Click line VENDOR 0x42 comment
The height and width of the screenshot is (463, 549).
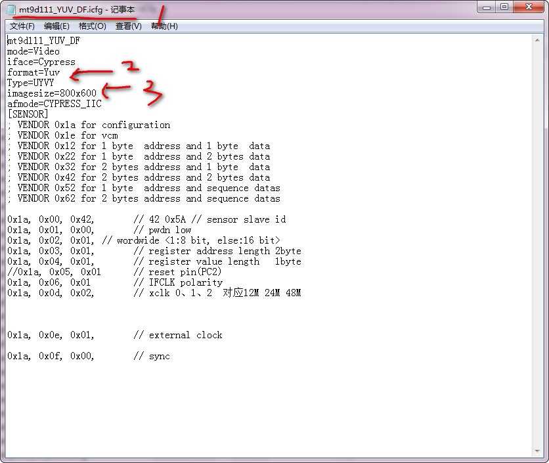[x=139, y=177]
